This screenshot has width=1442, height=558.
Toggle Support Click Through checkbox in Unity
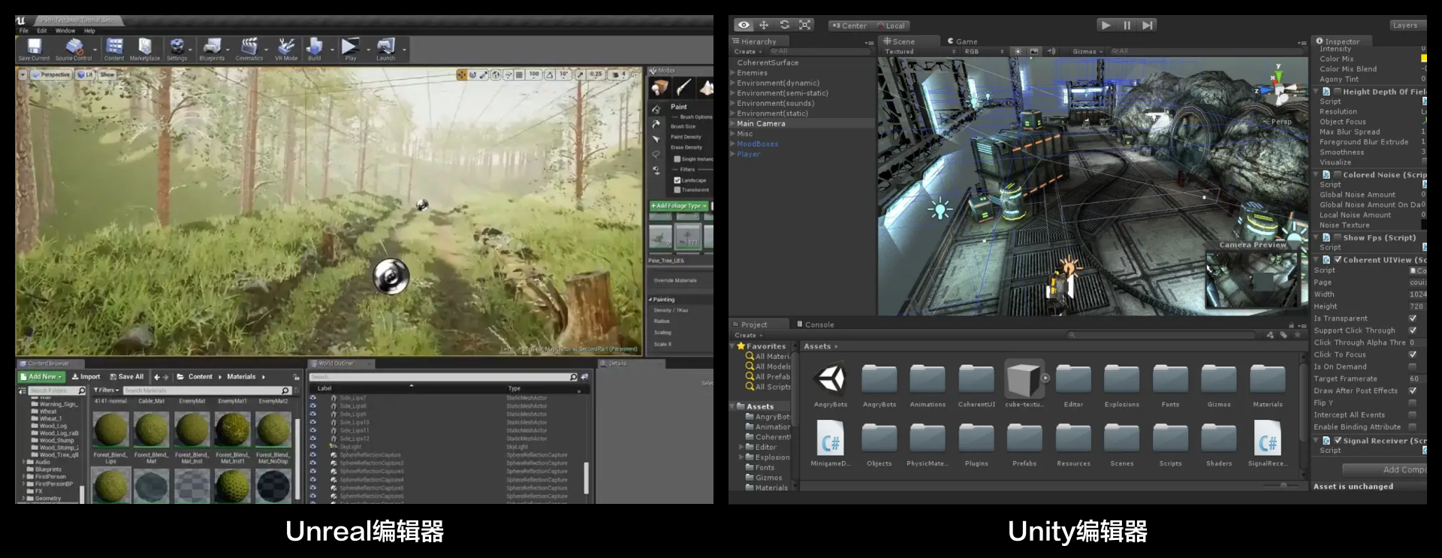pos(1413,330)
